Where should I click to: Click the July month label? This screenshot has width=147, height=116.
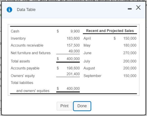tap(87, 61)
